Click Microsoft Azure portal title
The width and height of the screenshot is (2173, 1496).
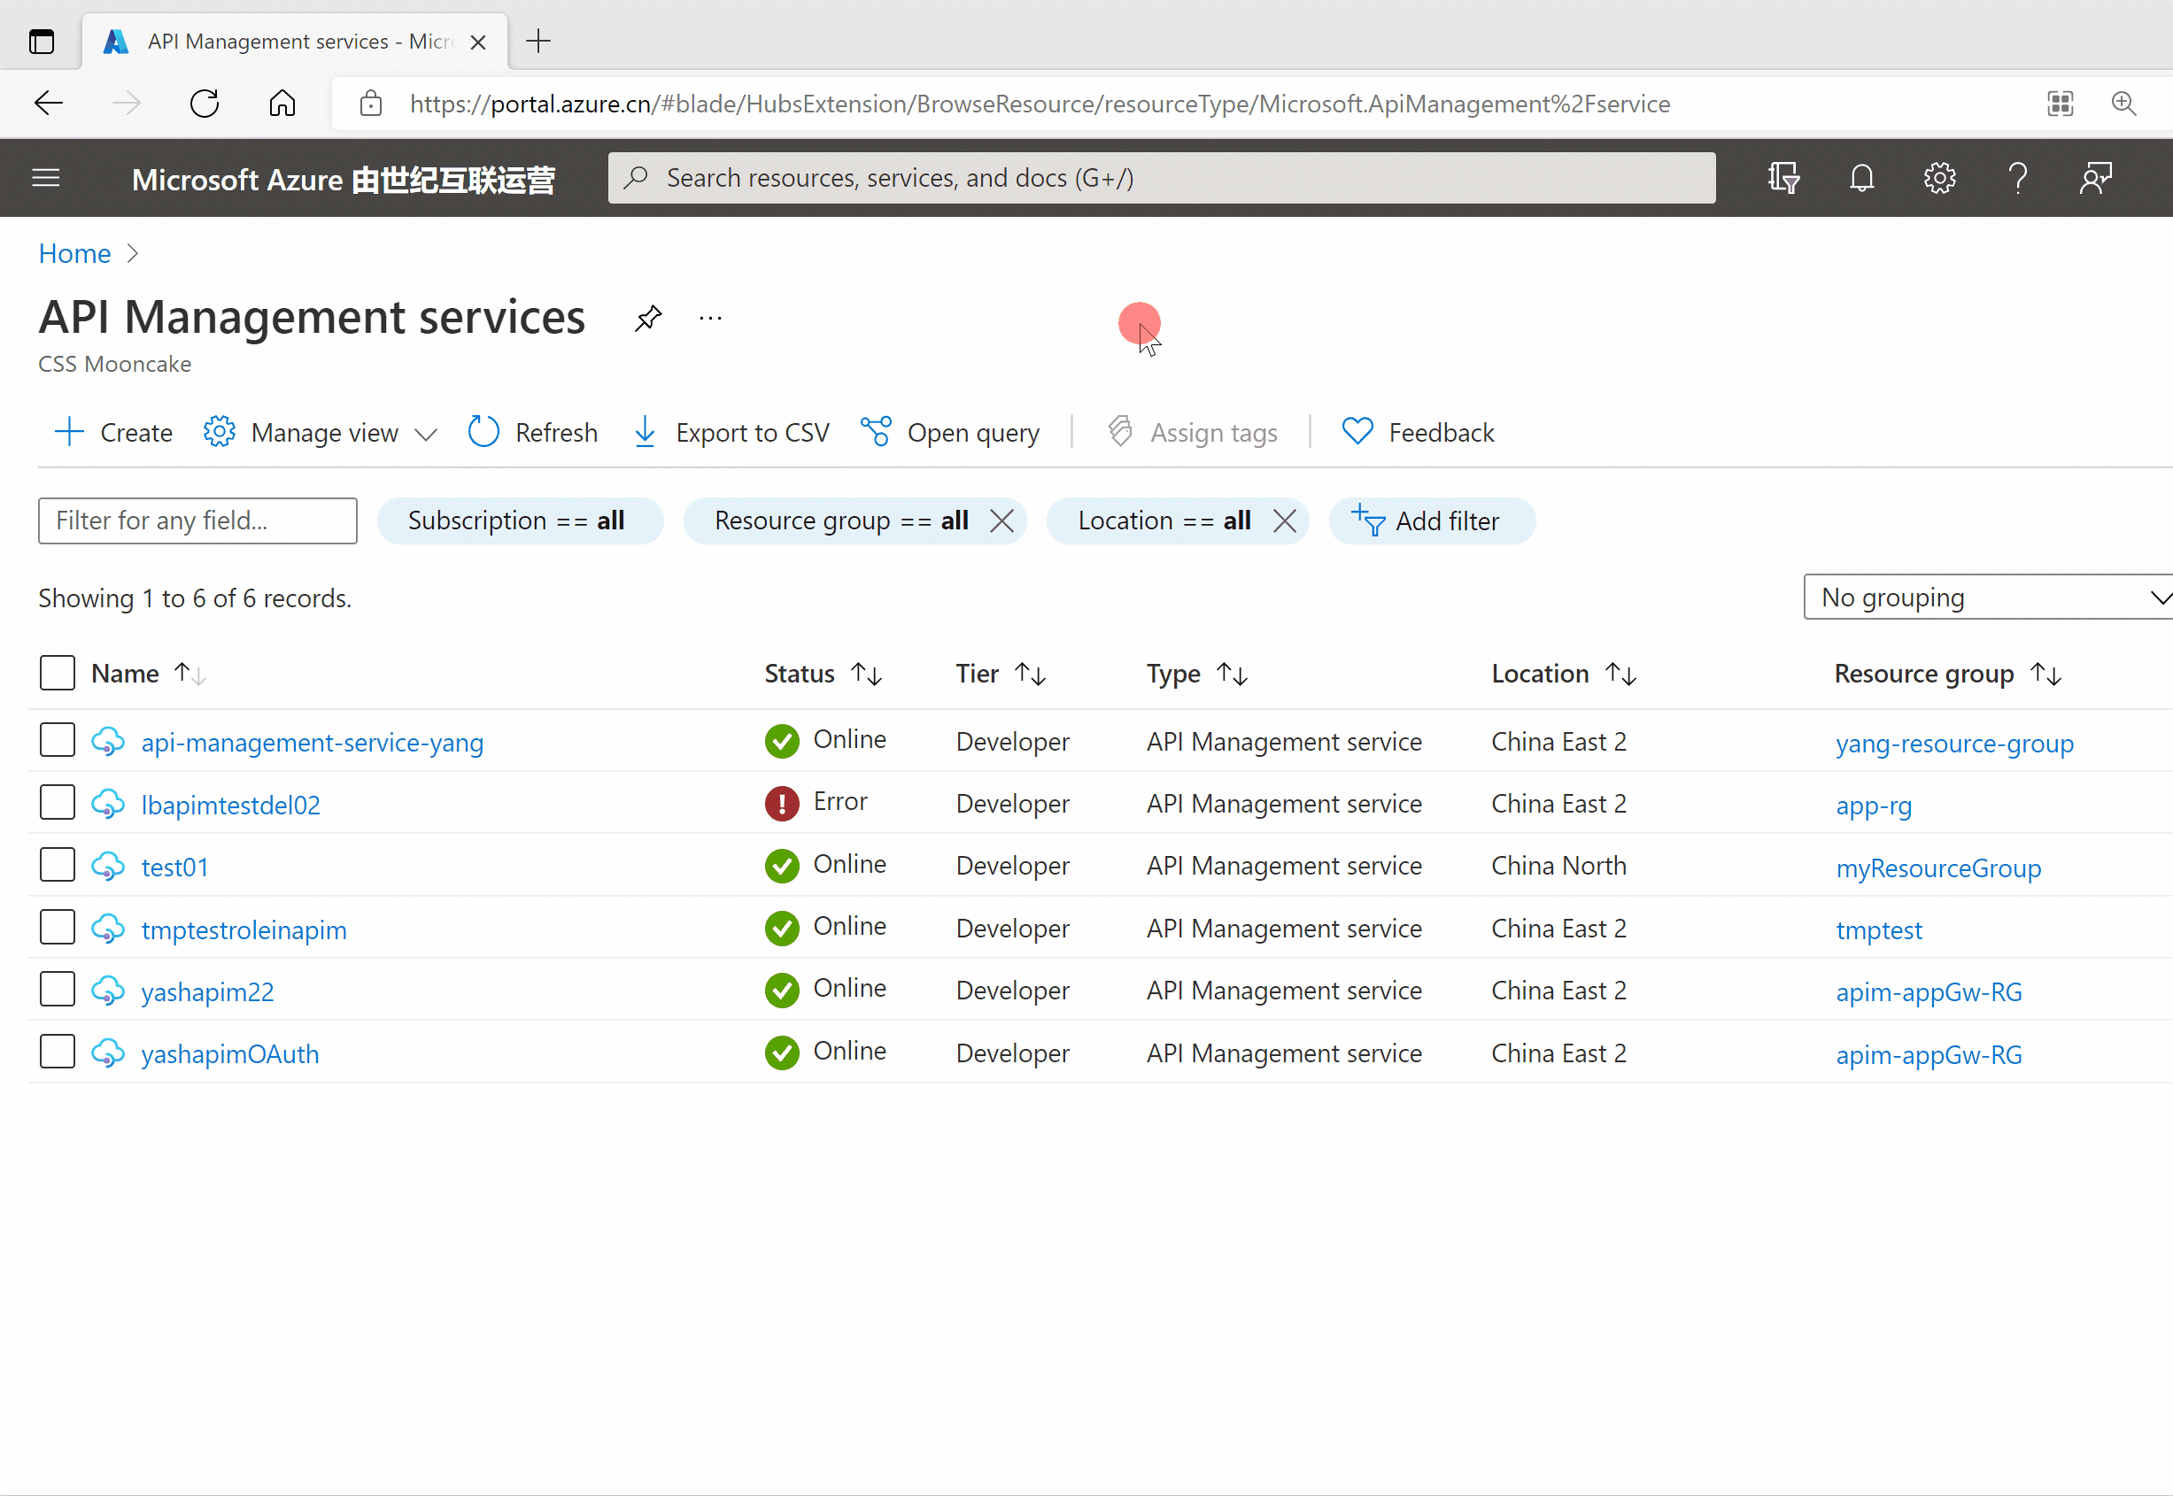[343, 179]
